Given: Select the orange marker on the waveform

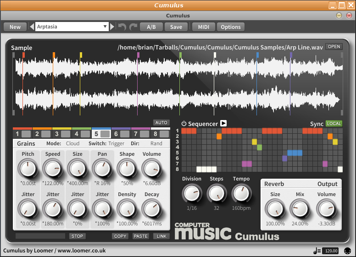Looking at the screenshot, I should [54, 55].
